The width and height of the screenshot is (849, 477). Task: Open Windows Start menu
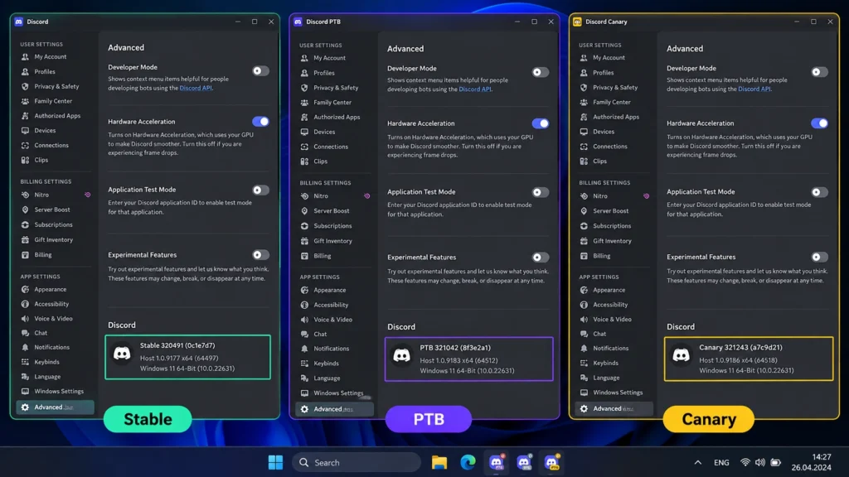coord(275,462)
